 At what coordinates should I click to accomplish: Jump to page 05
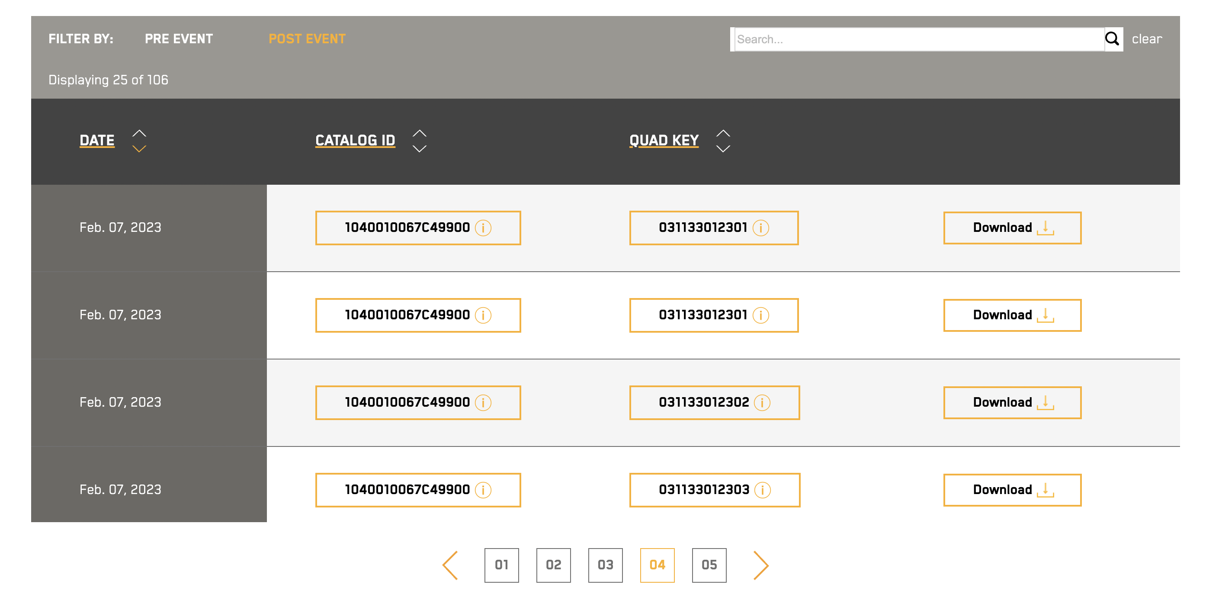coord(709,565)
